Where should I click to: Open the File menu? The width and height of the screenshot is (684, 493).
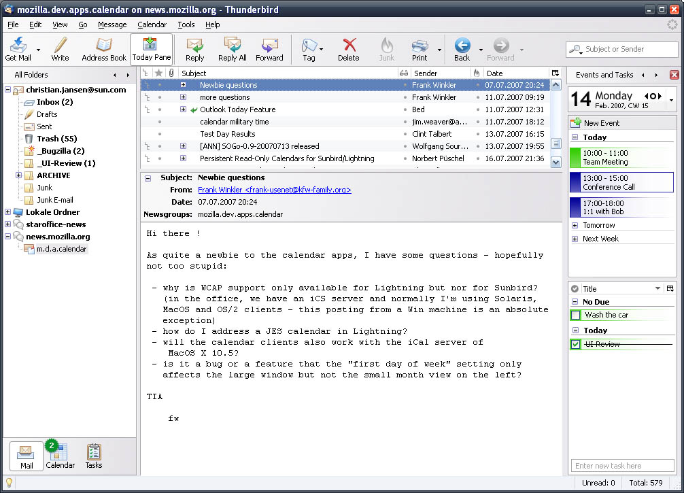pos(13,24)
